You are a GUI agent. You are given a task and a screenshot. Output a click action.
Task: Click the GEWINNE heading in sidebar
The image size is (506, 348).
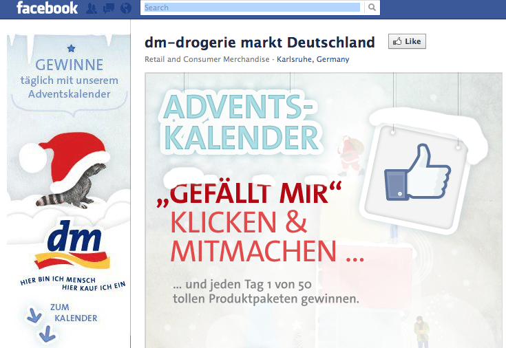pyautogui.click(x=70, y=65)
